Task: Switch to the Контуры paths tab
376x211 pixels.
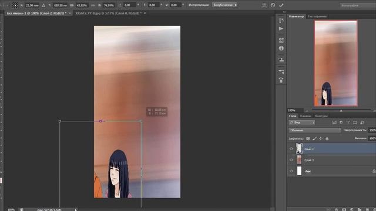Action: pos(321,116)
